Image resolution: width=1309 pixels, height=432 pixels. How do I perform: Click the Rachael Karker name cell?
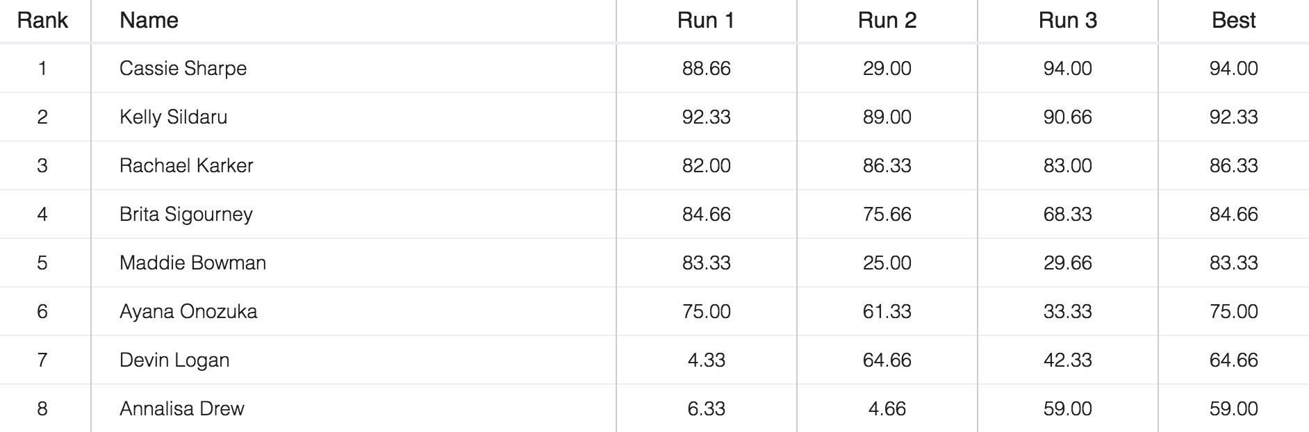(x=186, y=165)
